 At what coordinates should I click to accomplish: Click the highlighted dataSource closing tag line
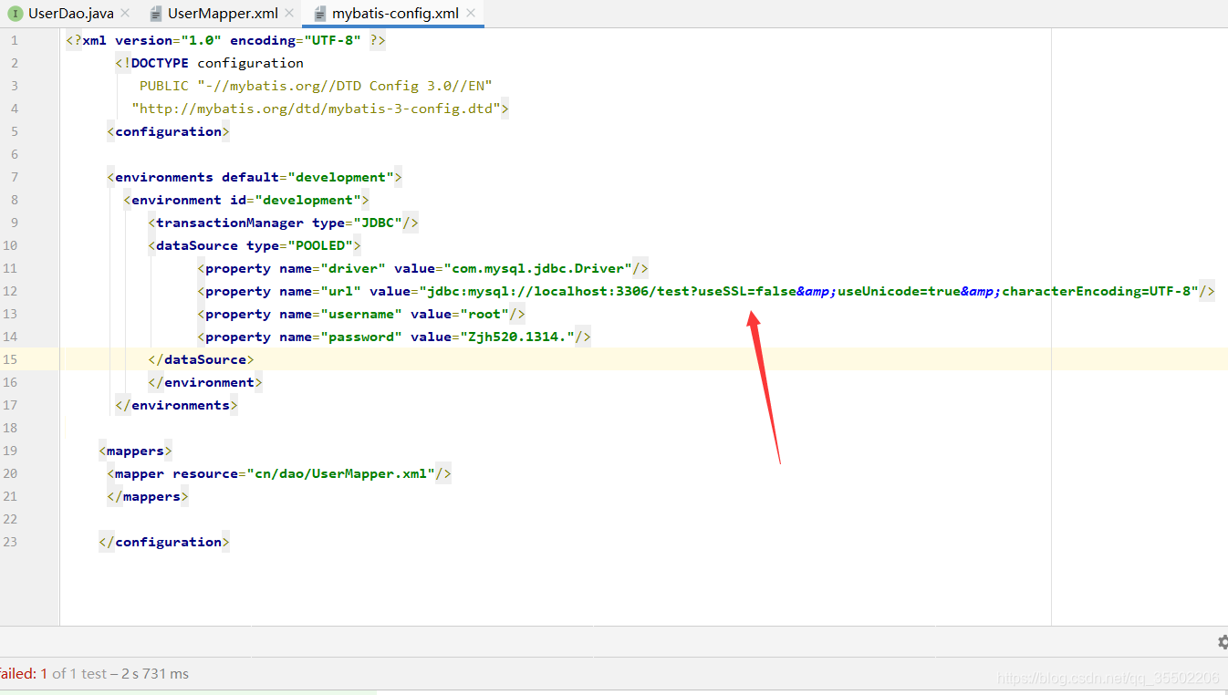tap(203, 358)
